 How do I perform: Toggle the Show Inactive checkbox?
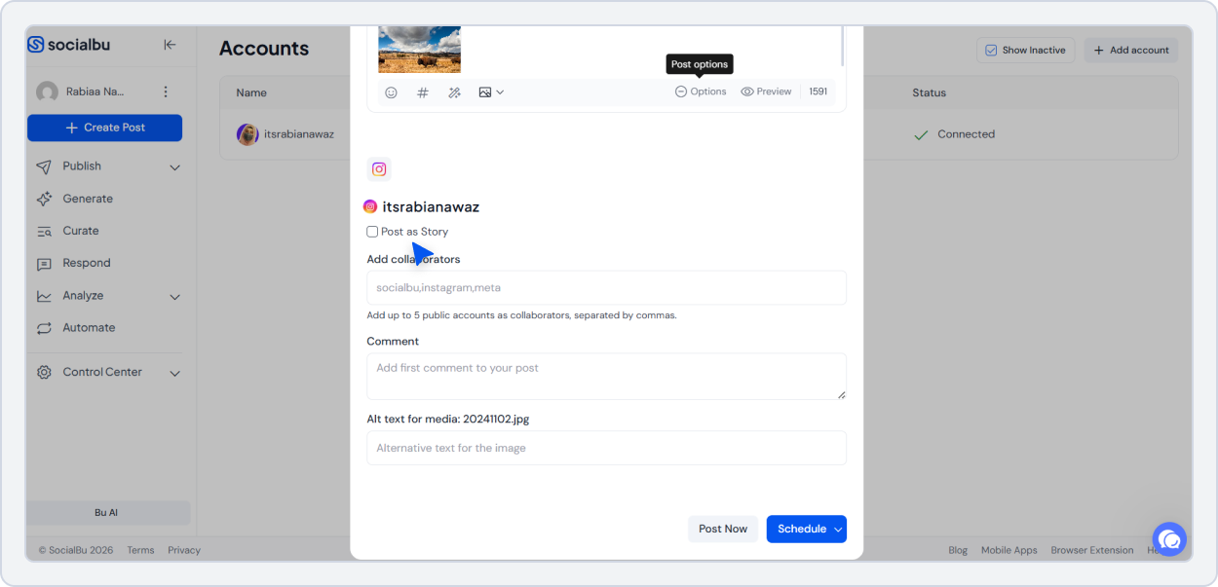click(x=991, y=51)
